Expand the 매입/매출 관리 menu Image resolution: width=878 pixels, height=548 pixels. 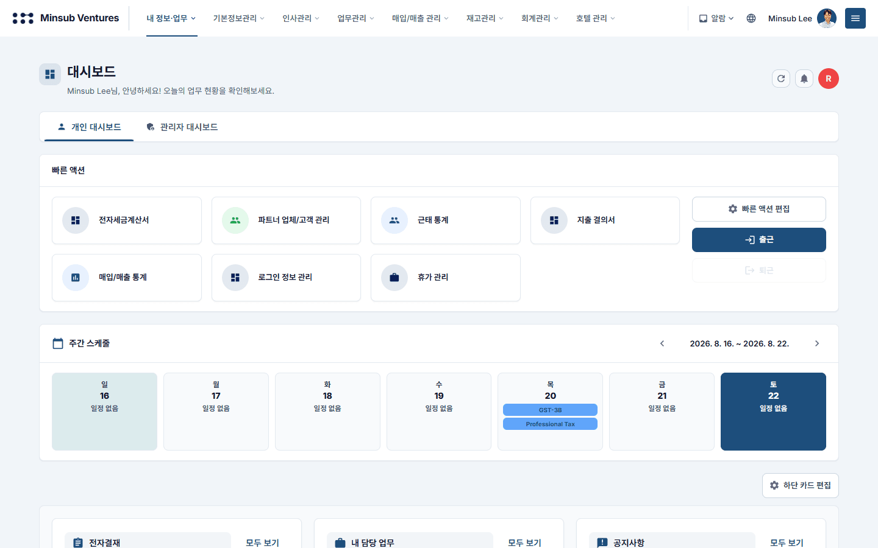point(421,18)
